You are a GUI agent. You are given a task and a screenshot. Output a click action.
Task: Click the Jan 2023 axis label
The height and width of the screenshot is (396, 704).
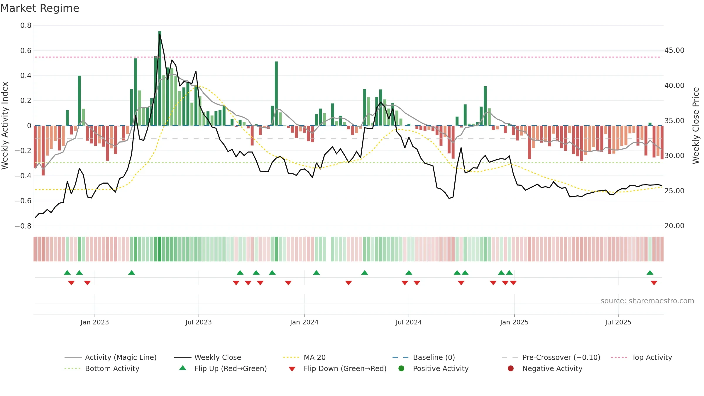coord(95,322)
